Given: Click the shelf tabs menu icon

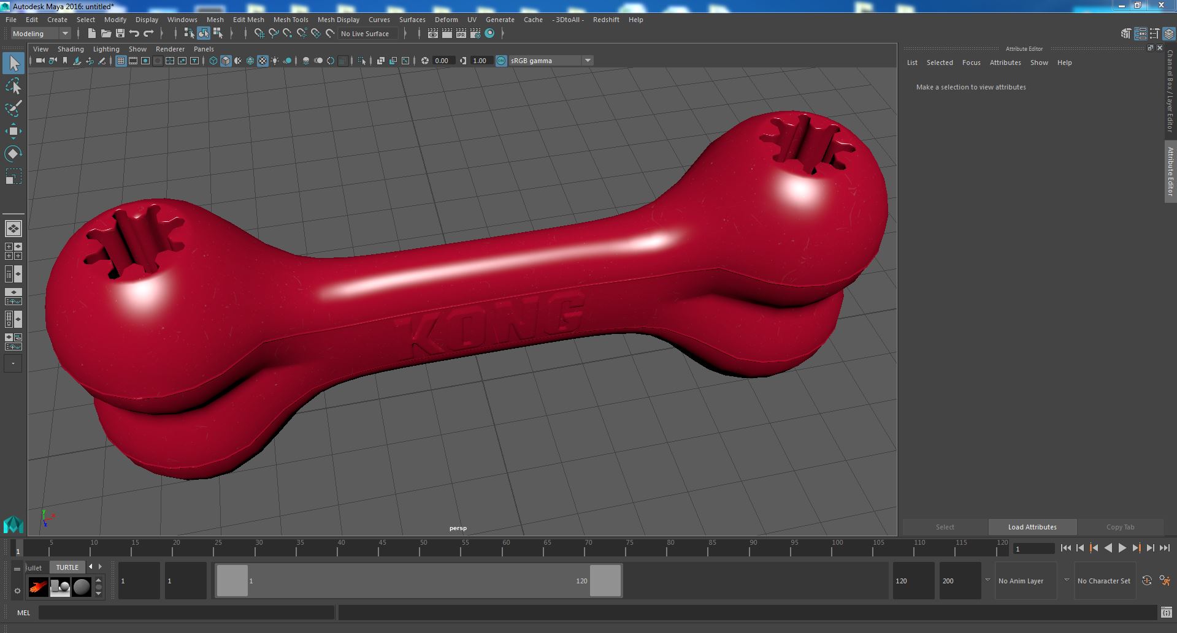Looking at the screenshot, I should (x=17, y=569).
